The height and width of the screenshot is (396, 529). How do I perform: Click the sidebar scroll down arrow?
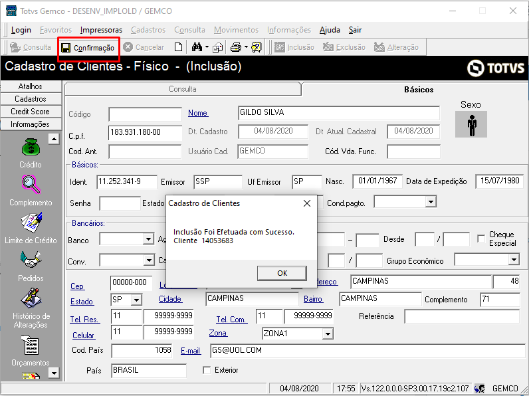54,373
